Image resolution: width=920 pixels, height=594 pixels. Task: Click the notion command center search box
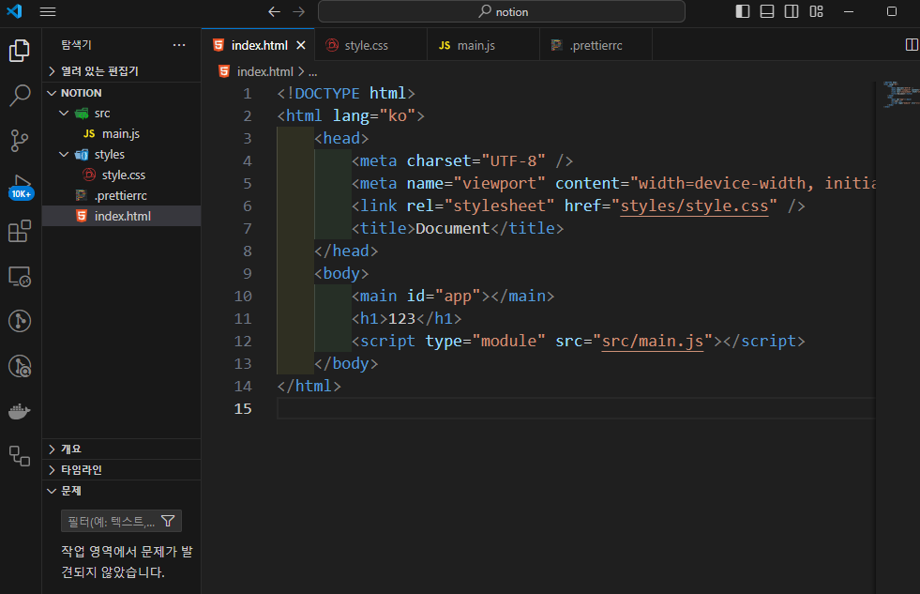point(502,12)
